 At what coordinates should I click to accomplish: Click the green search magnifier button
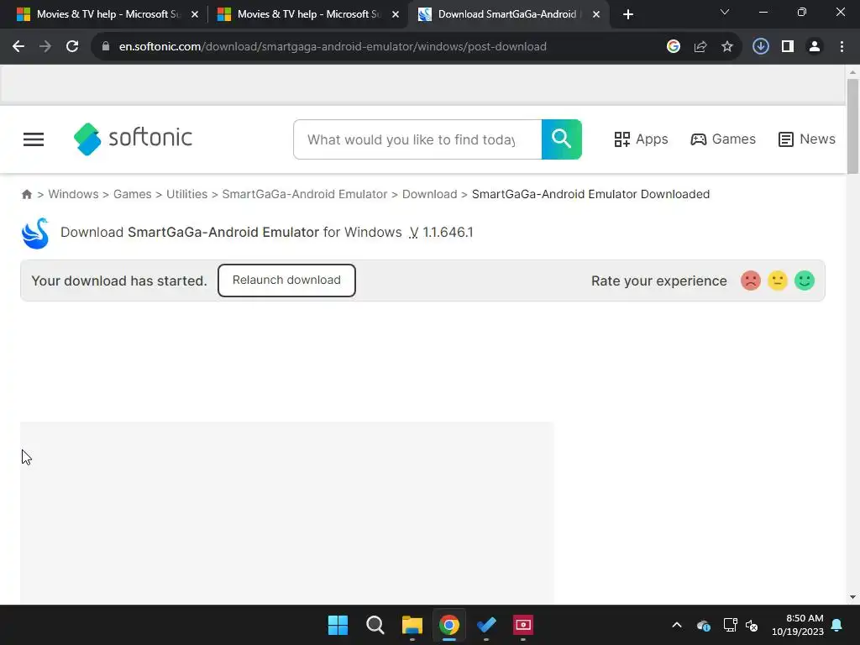tap(561, 139)
